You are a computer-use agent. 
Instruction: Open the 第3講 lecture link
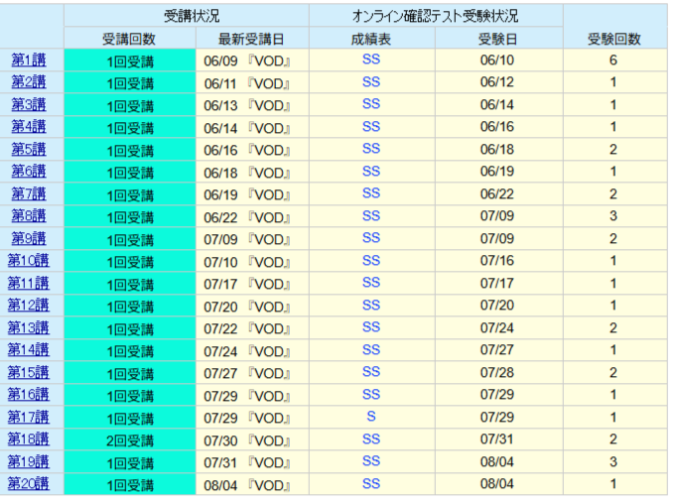coord(29,104)
